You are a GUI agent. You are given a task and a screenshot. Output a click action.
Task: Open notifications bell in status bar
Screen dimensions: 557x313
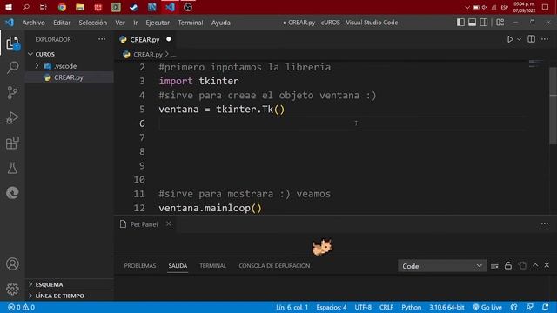[546, 307]
